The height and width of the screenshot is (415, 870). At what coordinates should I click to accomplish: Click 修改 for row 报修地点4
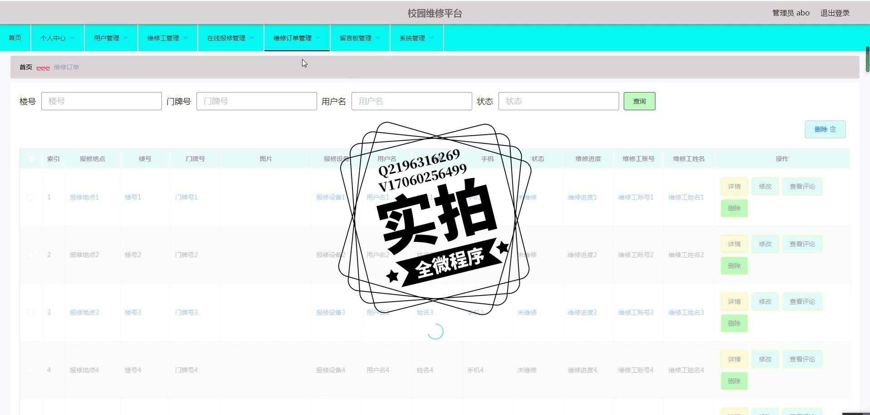(765, 359)
